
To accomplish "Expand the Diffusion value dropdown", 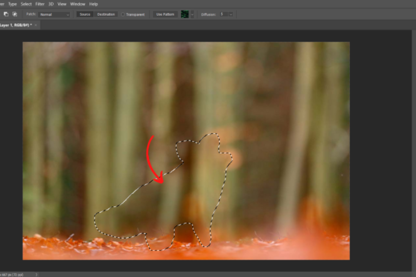I will (230, 14).
